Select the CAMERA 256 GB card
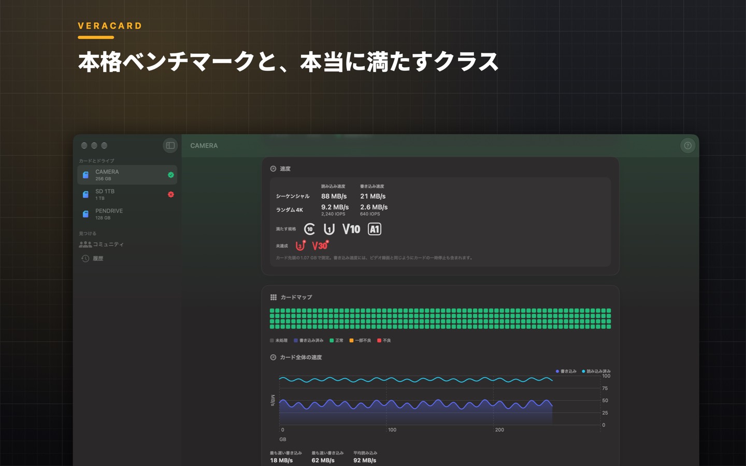This screenshot has width=746, height=466. pyautogui.click(x=127, y=175)
